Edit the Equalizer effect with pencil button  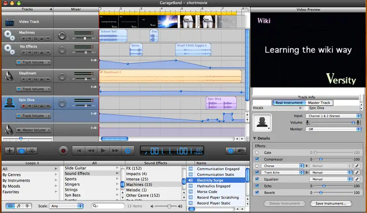coord(357,179)
